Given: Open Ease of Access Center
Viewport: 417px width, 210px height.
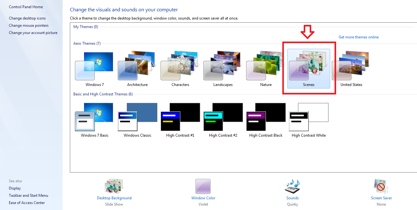Looking at the screenshot, I should pyautogui.click(x=27, y=203).
